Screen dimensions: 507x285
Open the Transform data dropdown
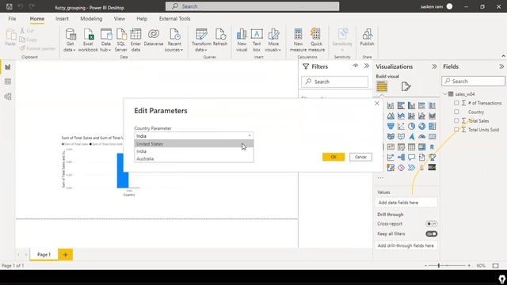[x=201, y=40]
